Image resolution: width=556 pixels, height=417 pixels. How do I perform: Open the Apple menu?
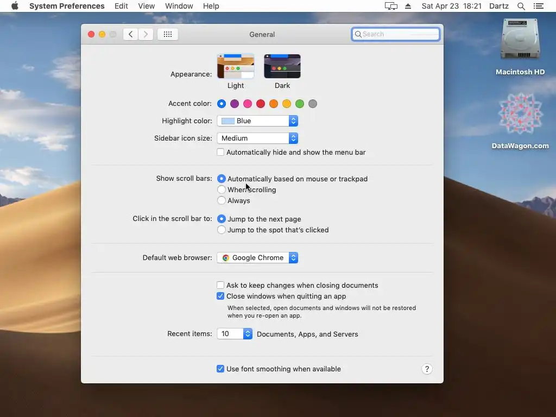coord(15,6)
